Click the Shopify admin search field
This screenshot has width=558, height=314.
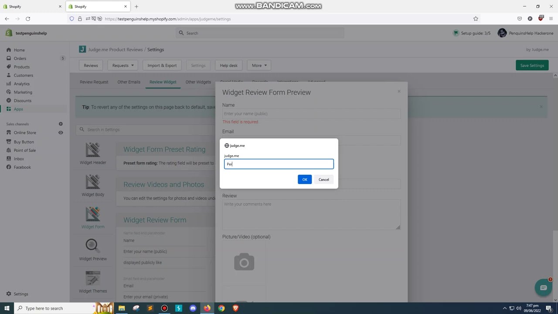[x=260, y=33]
